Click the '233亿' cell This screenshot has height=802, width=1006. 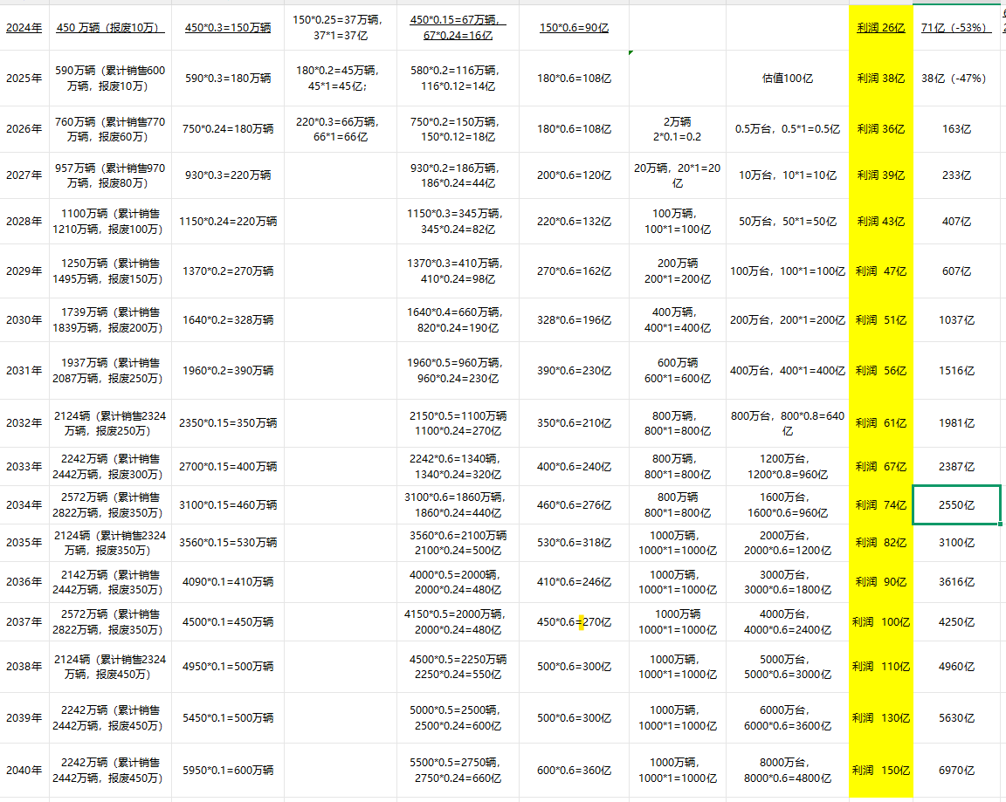point(956,175)
